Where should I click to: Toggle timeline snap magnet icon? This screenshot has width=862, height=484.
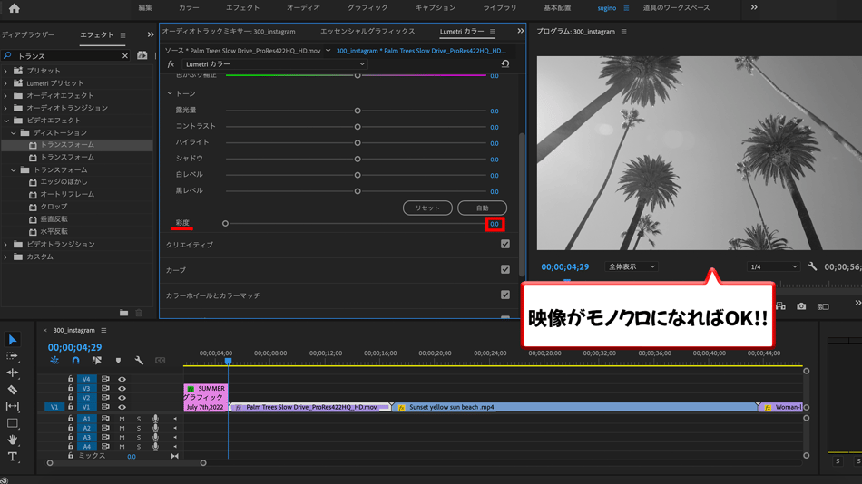75,361
